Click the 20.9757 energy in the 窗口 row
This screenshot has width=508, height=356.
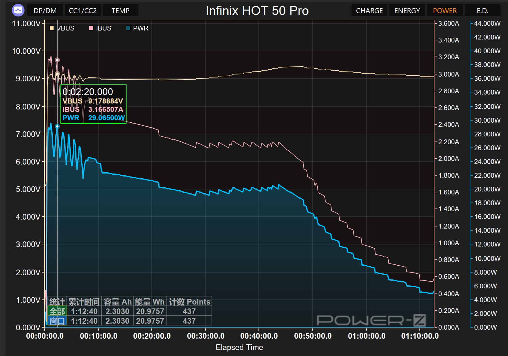coord(150,321)
